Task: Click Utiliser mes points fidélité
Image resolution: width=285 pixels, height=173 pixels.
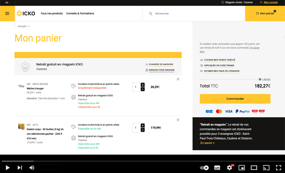Action: [220, 60]
